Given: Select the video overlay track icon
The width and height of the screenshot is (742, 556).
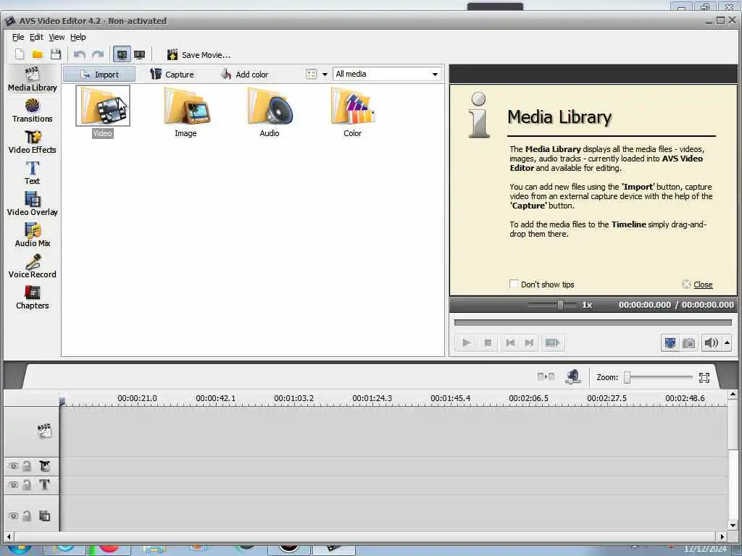Looking at the screenshot, I should tap(44, 515).
